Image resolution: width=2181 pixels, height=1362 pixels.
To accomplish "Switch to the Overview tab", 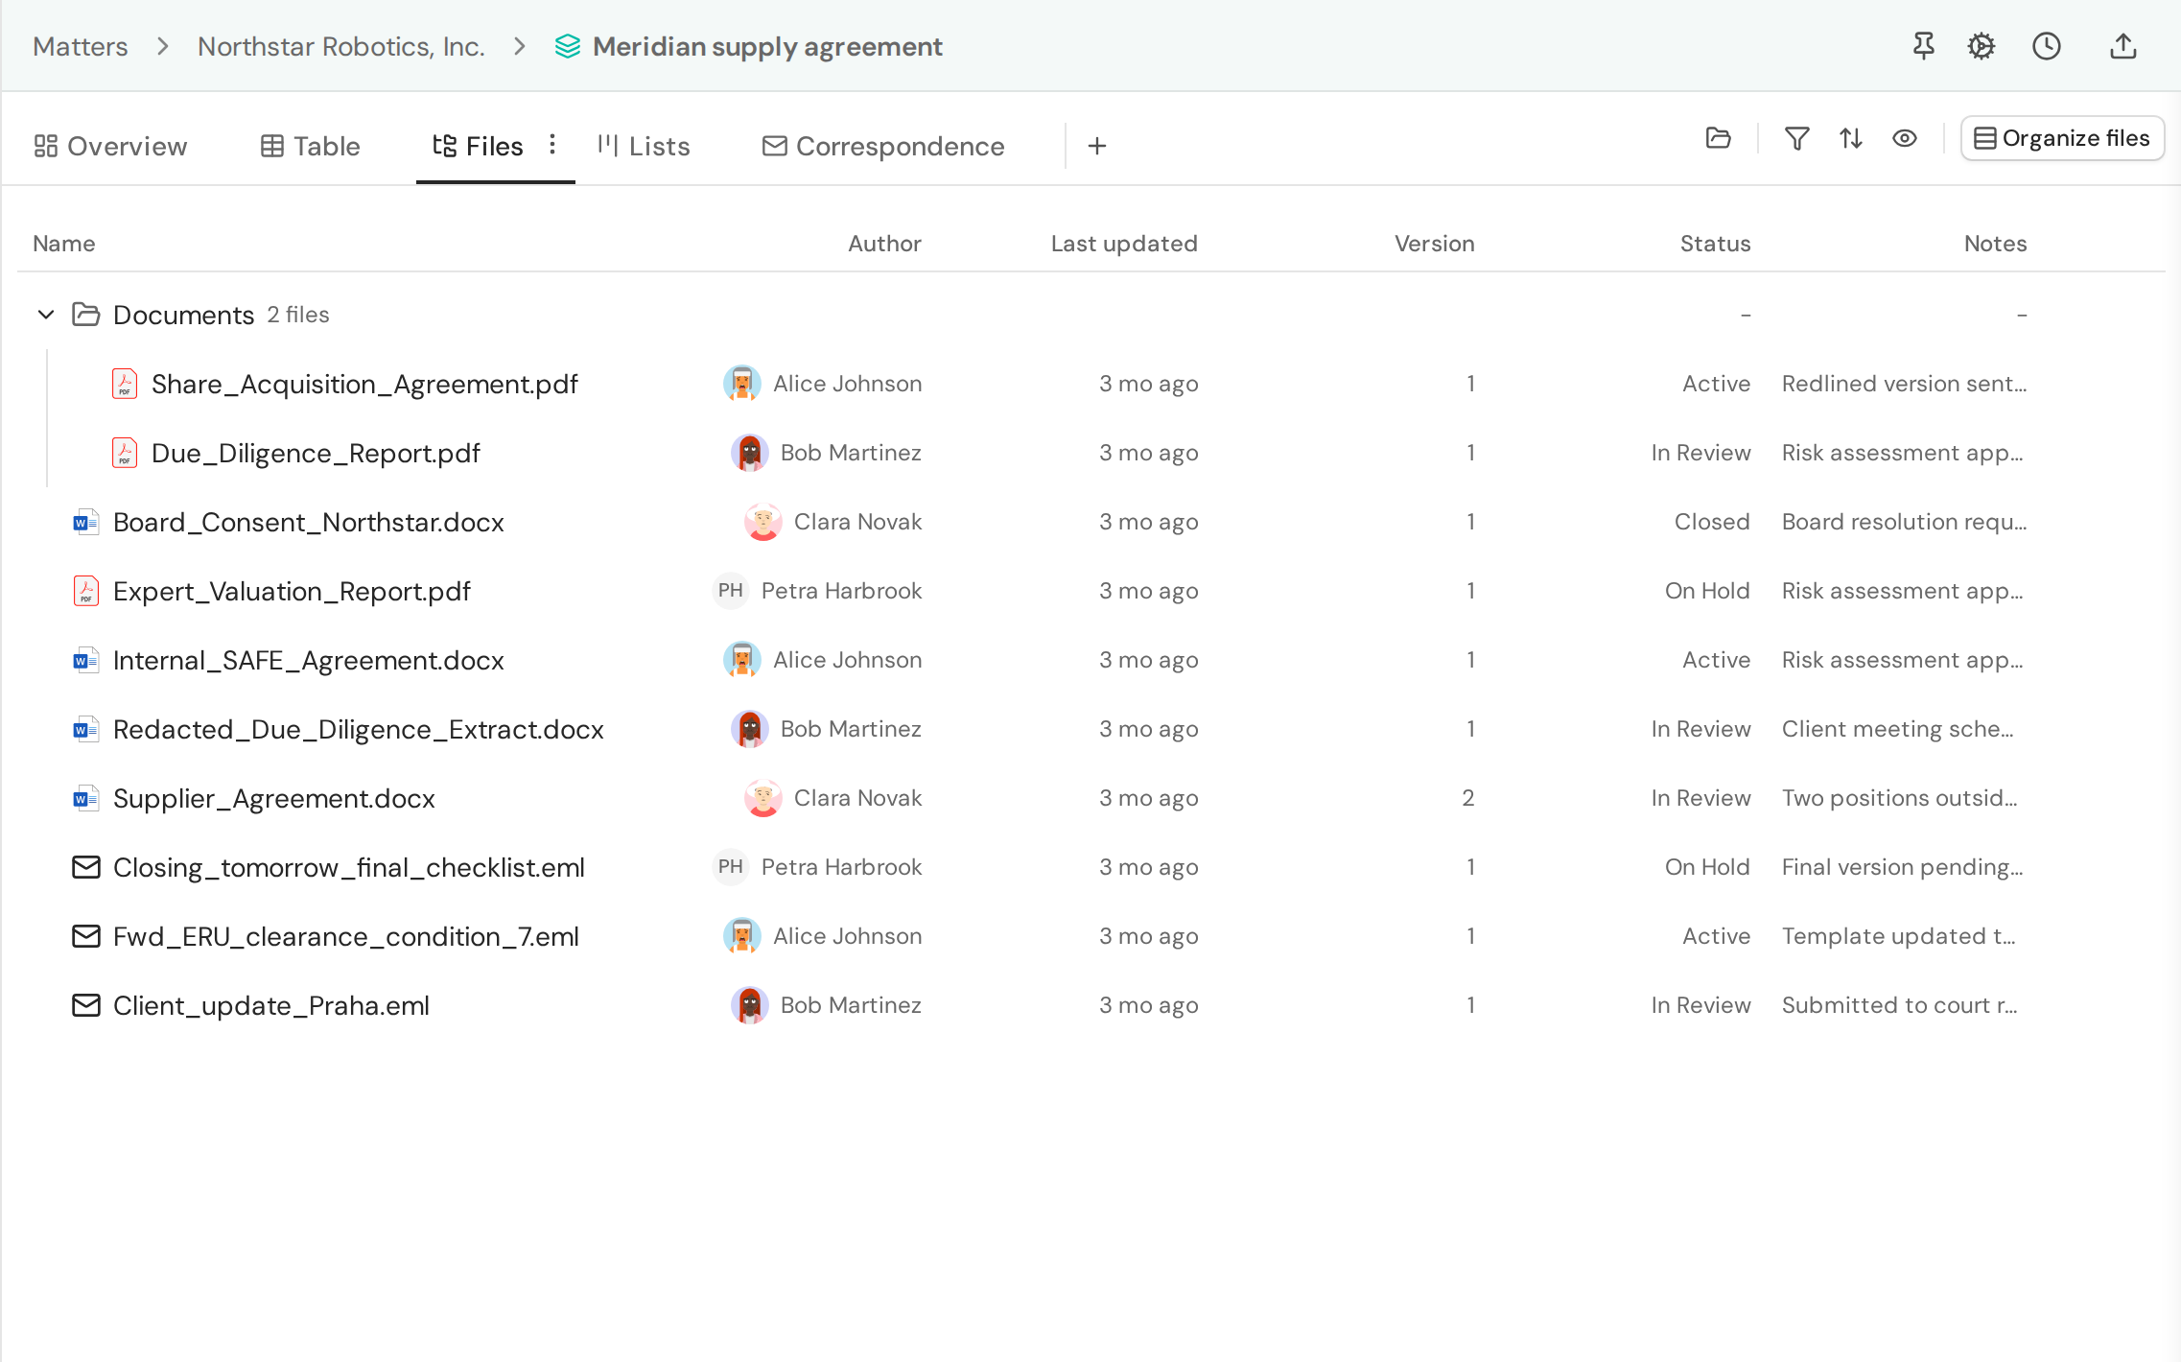I will pos(110,146).
